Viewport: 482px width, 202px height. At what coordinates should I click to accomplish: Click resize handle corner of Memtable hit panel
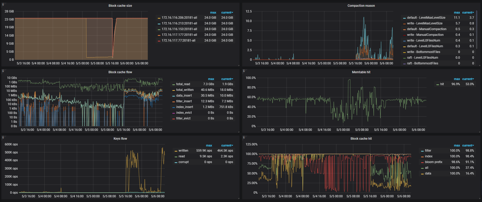479,132
